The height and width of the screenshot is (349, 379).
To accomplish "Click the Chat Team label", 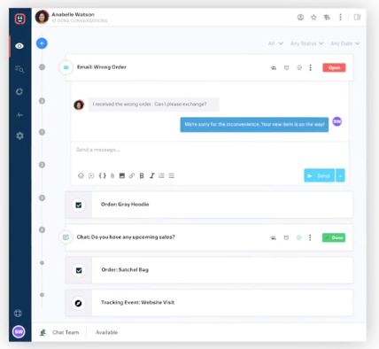I will (x=66, y=332).
